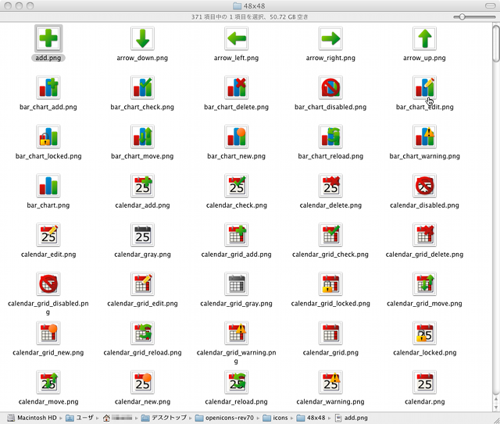
Task: Select the calendar_gray.png icon
Action: (142, 235)
